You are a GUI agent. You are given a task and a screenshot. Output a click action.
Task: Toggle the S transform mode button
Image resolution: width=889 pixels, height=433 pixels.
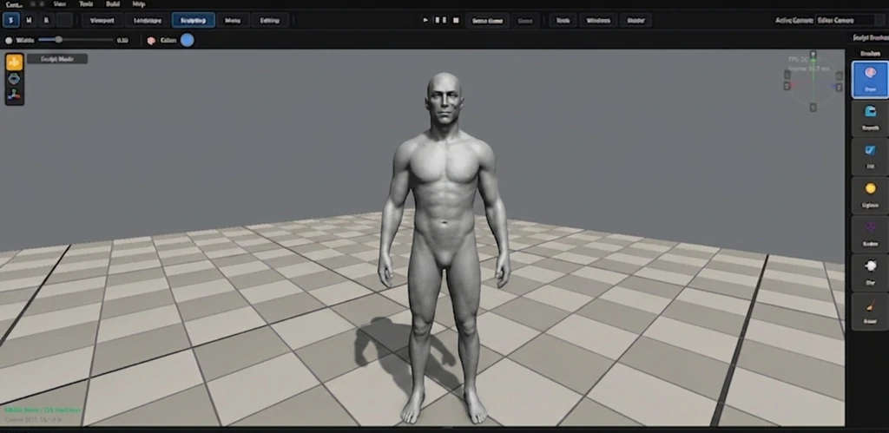[x=10, y=20]
